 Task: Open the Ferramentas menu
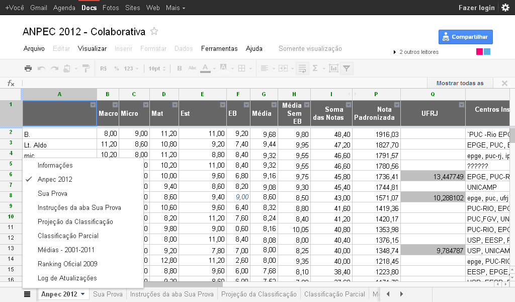(219, 49)
